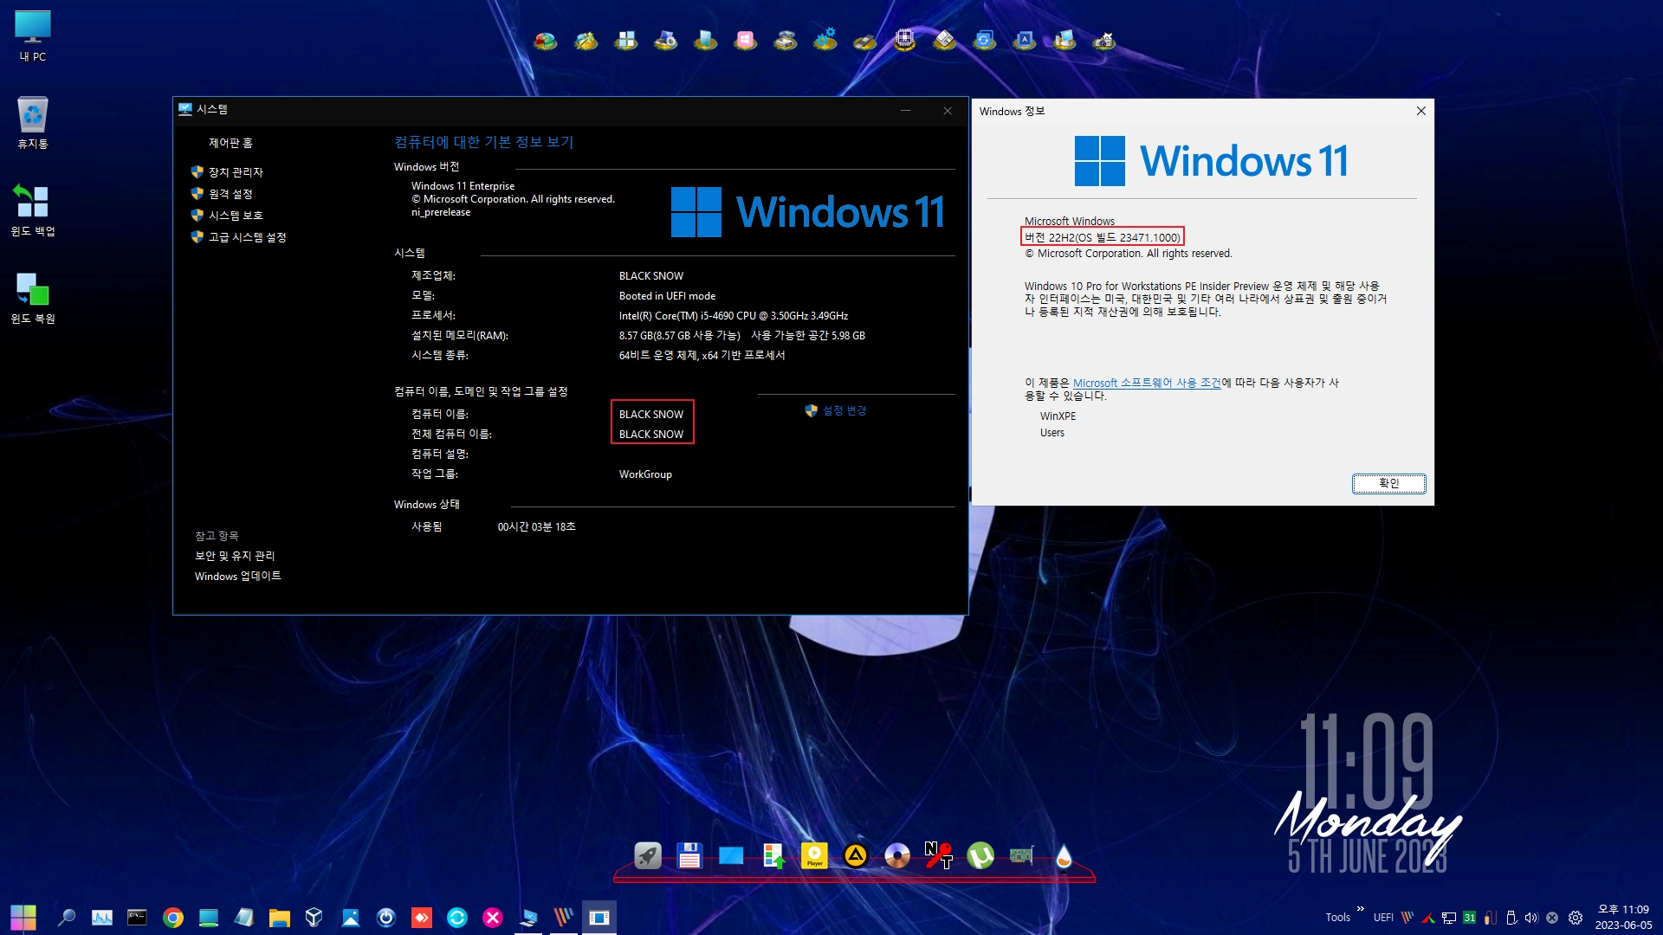Screen dimensions: 1663x935
Task: Click the version 22H2 build text
Action: (1103, 237)
